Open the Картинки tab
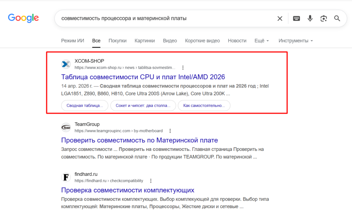The width and height of the screenshot is (352, 216). pyautogui.click(x=145, y=41)
